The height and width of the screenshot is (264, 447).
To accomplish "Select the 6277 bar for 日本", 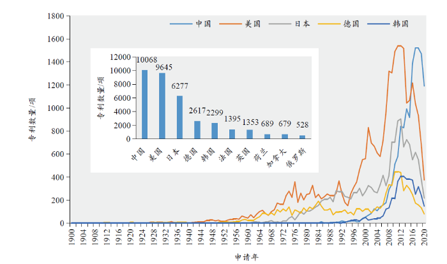I will tap(179, 117).
